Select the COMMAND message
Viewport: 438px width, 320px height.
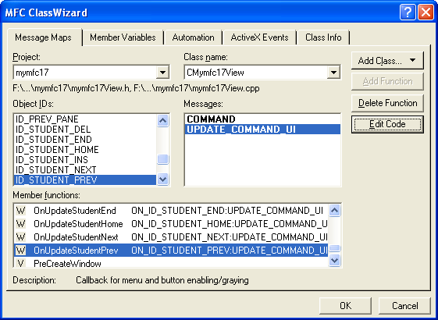click(x=262, y=119)
